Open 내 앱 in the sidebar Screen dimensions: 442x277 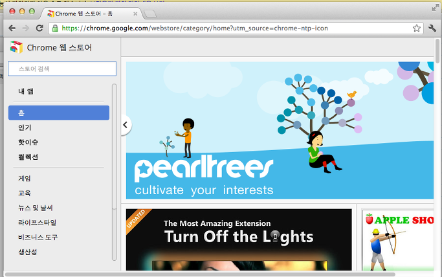tap(26, 91)
